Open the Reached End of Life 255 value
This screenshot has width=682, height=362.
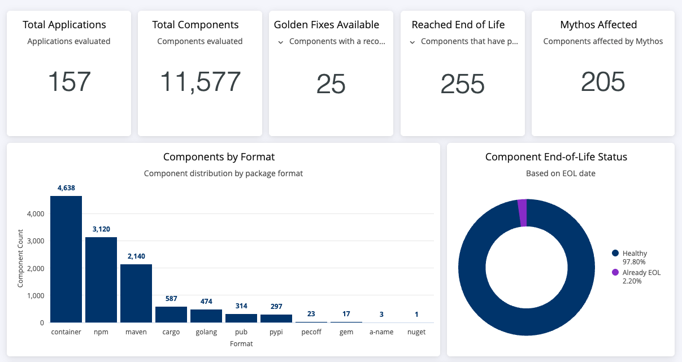[463, 84]
